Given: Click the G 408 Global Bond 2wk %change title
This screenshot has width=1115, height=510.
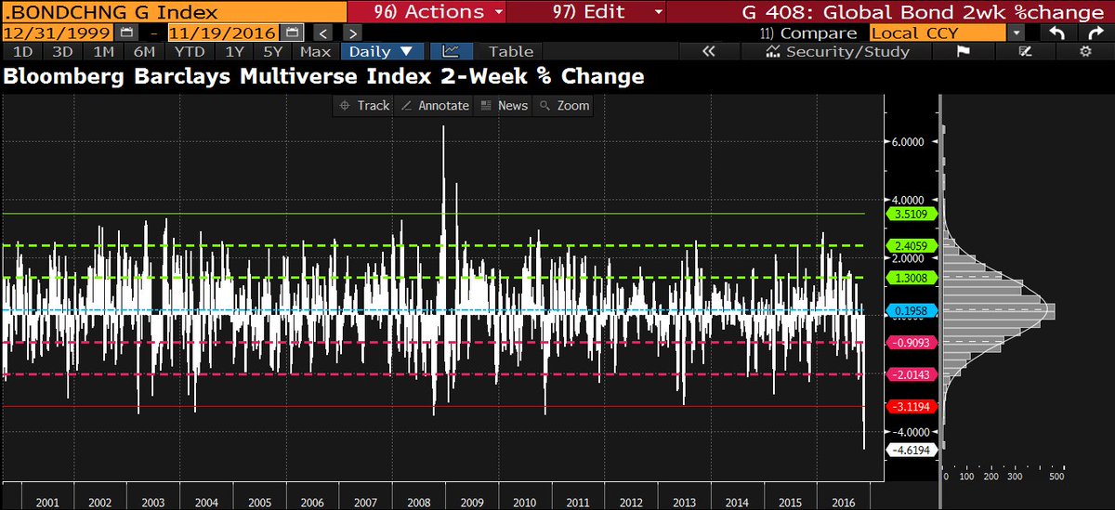Looking at the screenshot, I should point(923,12).
